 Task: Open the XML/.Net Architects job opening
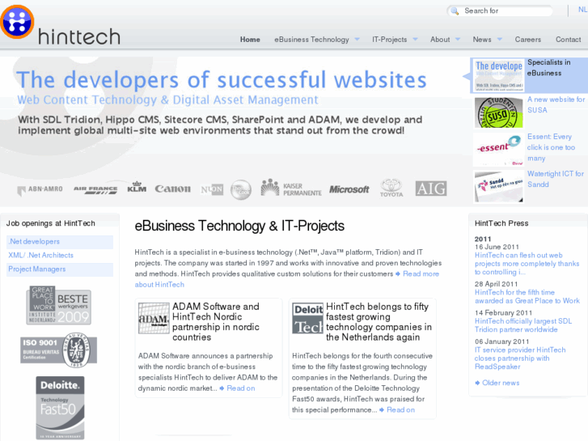tap(60, 256)
